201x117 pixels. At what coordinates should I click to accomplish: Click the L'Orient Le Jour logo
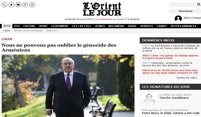102,9
